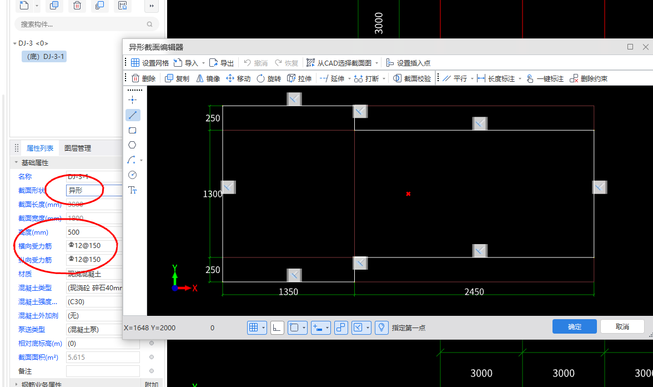Click 截面校验 section check
This screenshot has height=387, width=653.
412,78
